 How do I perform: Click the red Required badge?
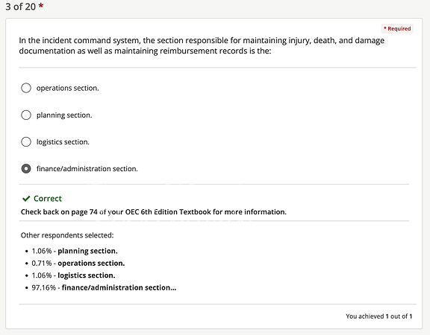pos(397,28)
